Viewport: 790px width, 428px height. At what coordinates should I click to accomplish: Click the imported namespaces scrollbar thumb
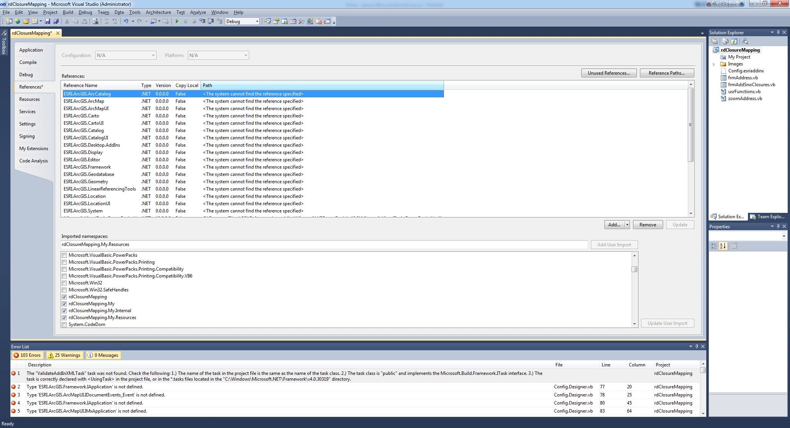click(634, 269)
